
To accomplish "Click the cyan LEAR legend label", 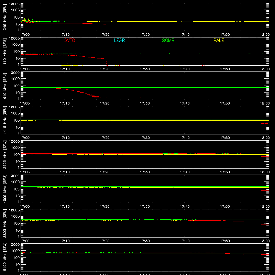I will pyautogui.click(x=119, y=40).
